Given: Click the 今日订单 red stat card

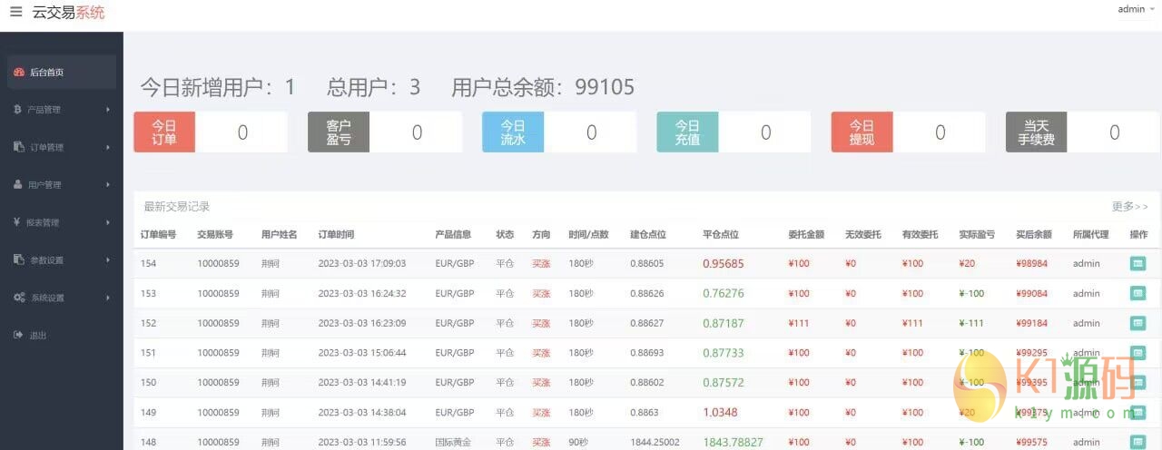Looking at the screenshot, I should (x=164, y=132).
